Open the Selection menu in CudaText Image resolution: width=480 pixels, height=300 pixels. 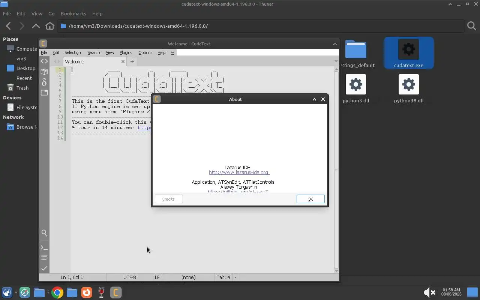tap(72, 52)
